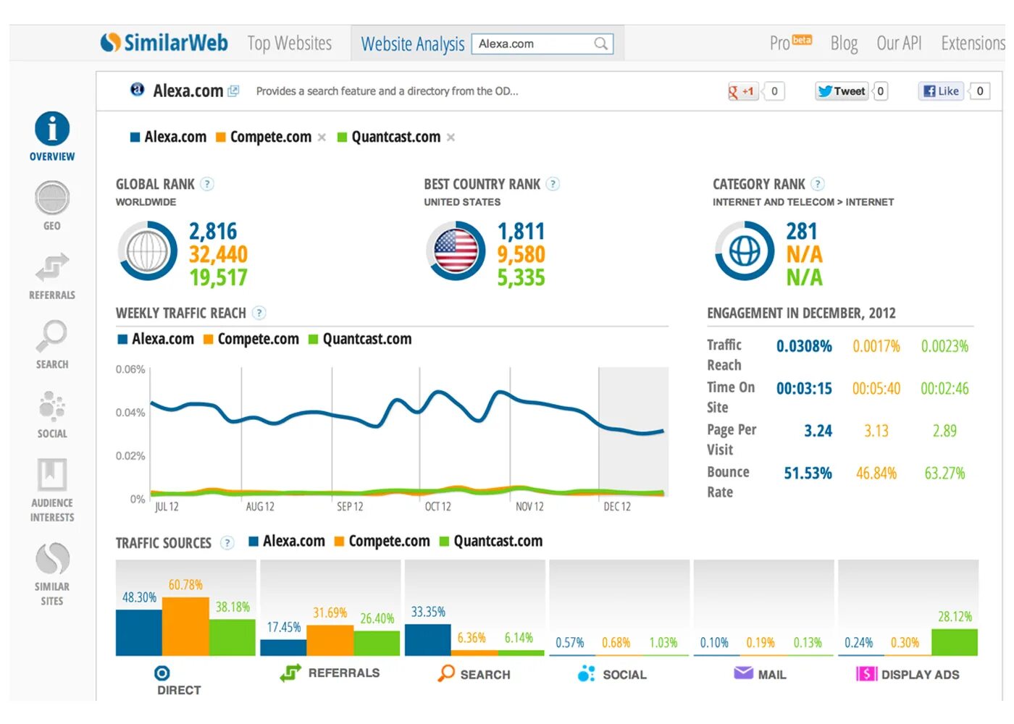The width and height of the screenshot is (1014, 724).
Task: Click the 48.30% blue Direct bar
Action: pos(139,633)
